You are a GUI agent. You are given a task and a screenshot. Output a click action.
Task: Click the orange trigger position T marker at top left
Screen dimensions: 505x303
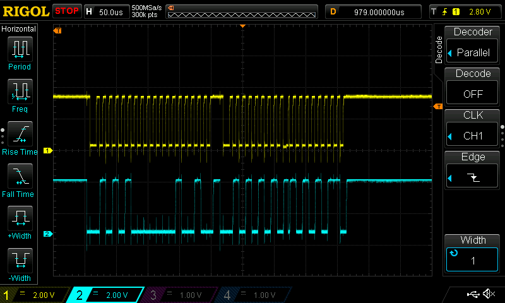(x=57, y=30)
